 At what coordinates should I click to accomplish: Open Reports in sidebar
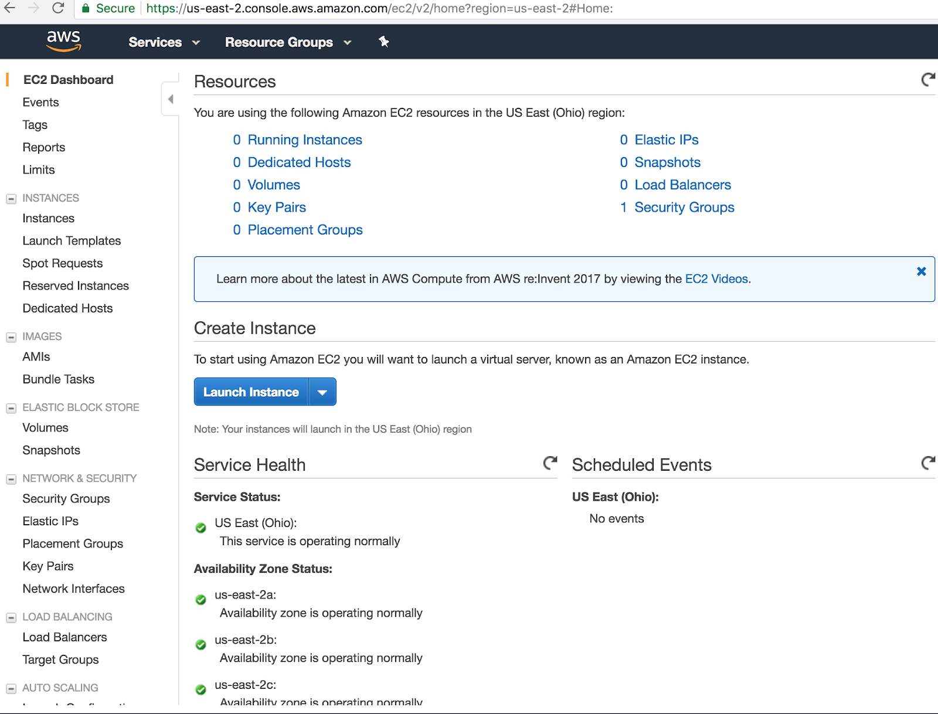tap(44, 147)
